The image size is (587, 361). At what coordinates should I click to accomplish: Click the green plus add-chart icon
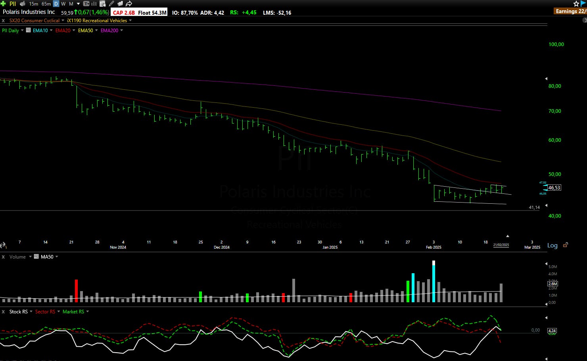[3, 4]
